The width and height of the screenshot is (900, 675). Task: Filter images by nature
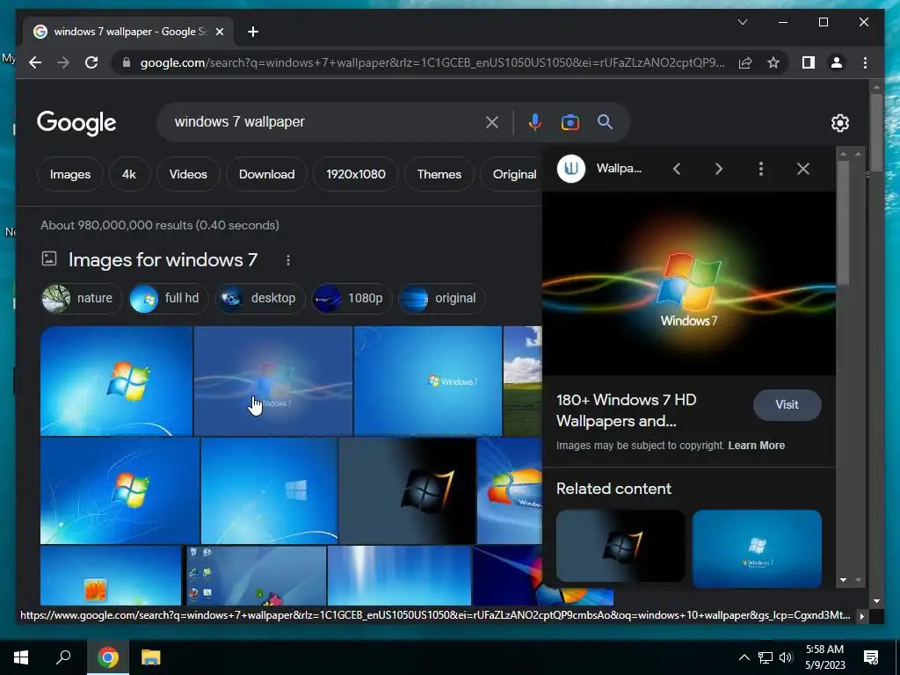point(82,299)
